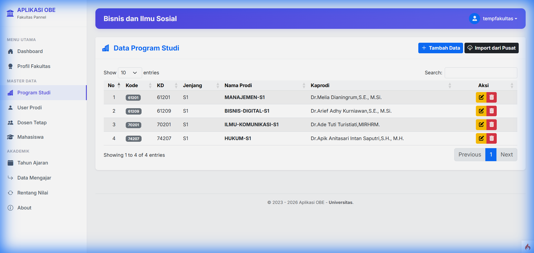
Task: Click the edit icon for MANAJEMEN-S1
Action: tap(481, 97)
